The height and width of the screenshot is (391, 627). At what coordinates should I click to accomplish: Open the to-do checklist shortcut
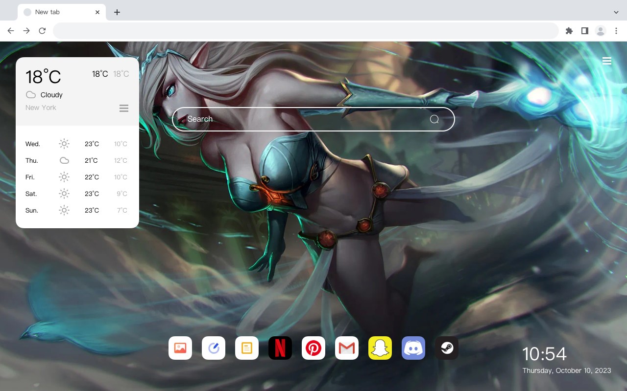[x=214, y=348]
